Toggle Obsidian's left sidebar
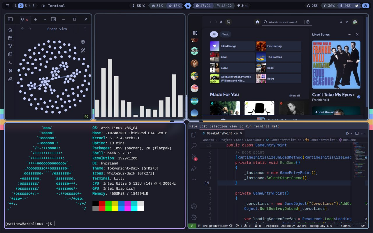 10,19
